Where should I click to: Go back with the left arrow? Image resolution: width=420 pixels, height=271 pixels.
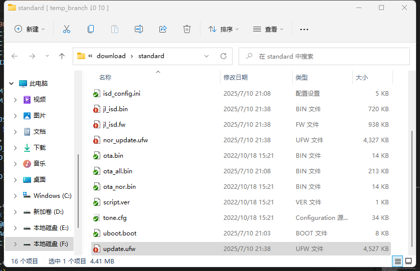pos(15,56)
